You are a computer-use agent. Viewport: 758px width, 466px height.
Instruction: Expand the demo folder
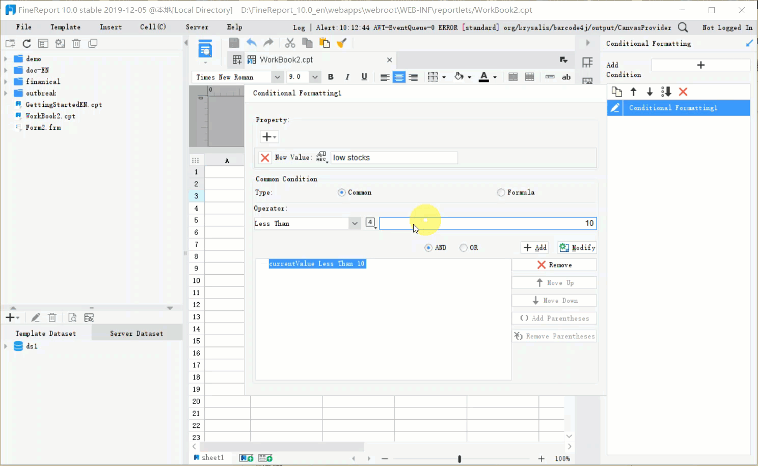pyautogui.click(x=6, y=59)
